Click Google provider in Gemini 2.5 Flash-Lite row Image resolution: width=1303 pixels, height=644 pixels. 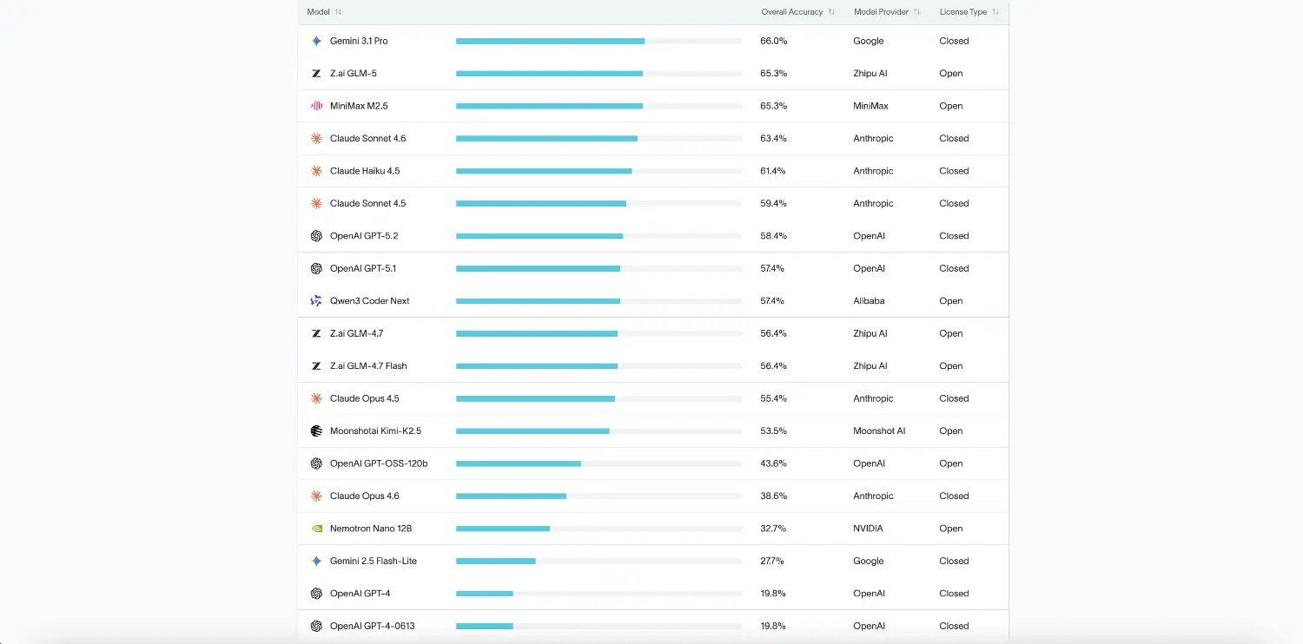click(x=869, y=562)
